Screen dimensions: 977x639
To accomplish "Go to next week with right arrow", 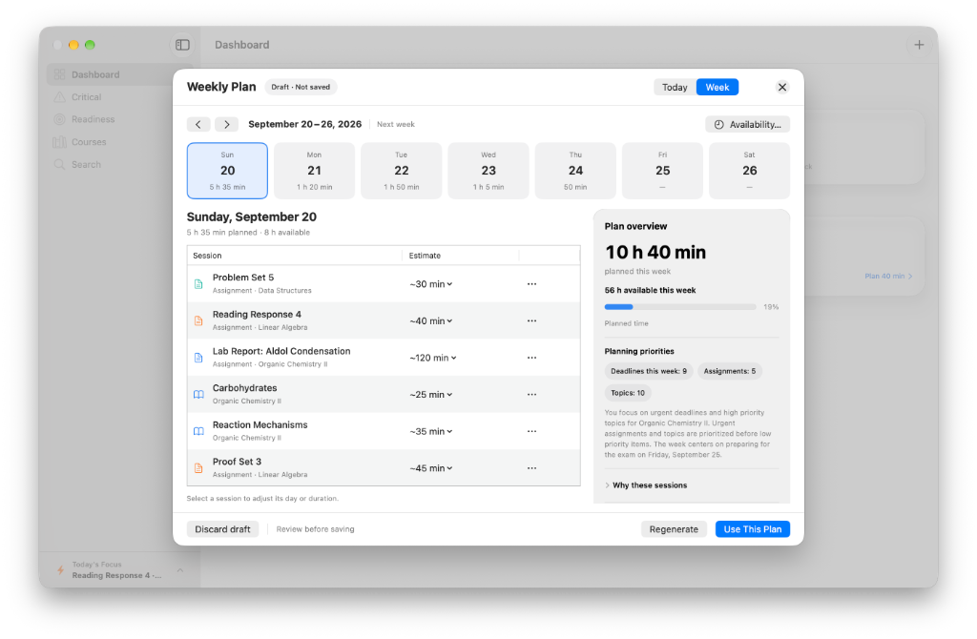I will 227,125.
